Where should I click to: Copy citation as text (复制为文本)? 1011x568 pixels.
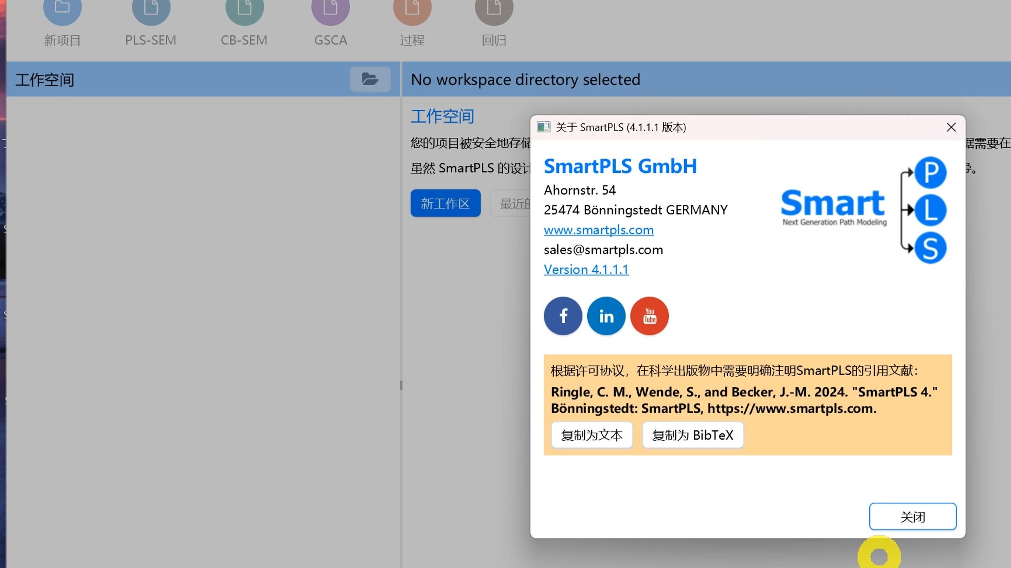(x=592, y=435)
